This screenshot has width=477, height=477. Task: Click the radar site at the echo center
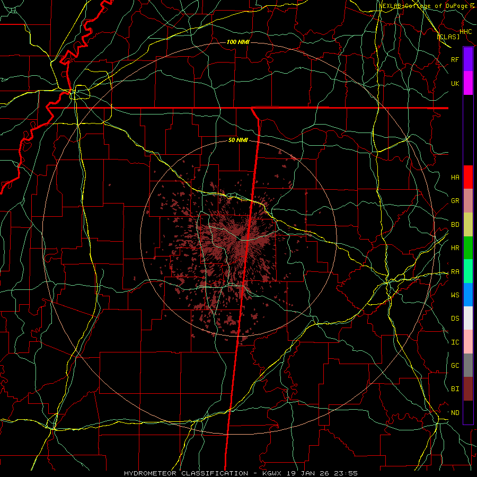239,238
